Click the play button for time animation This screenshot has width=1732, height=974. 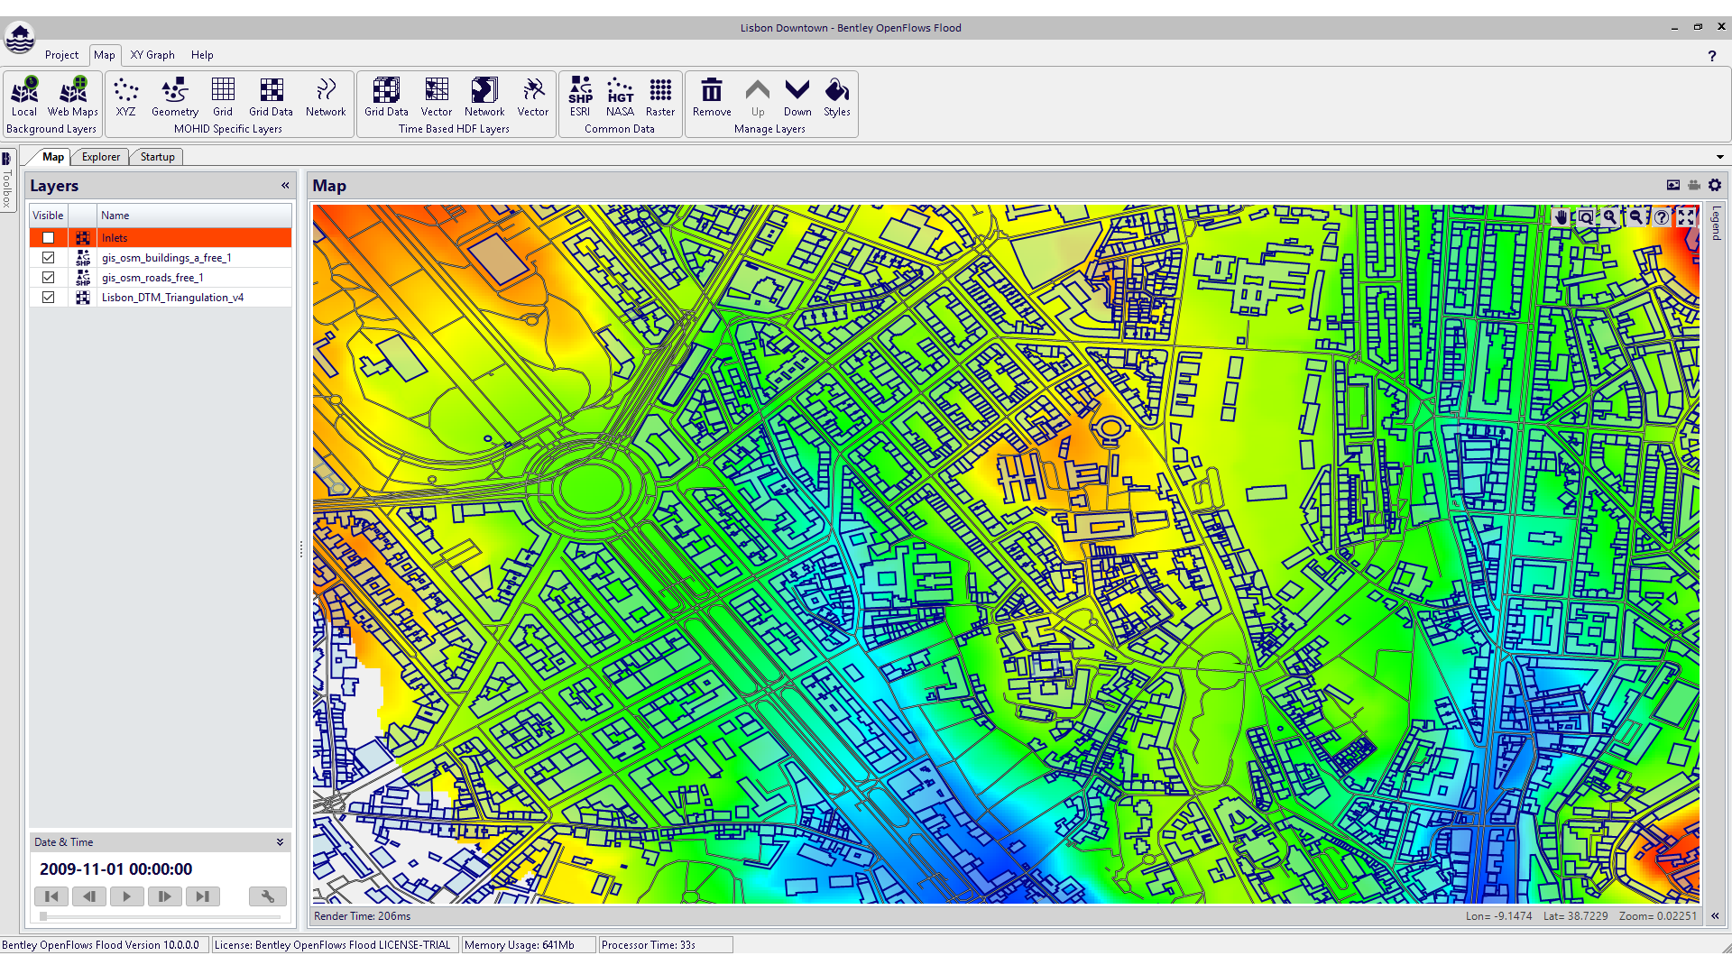pyautogui.click(x=126, y=896)
